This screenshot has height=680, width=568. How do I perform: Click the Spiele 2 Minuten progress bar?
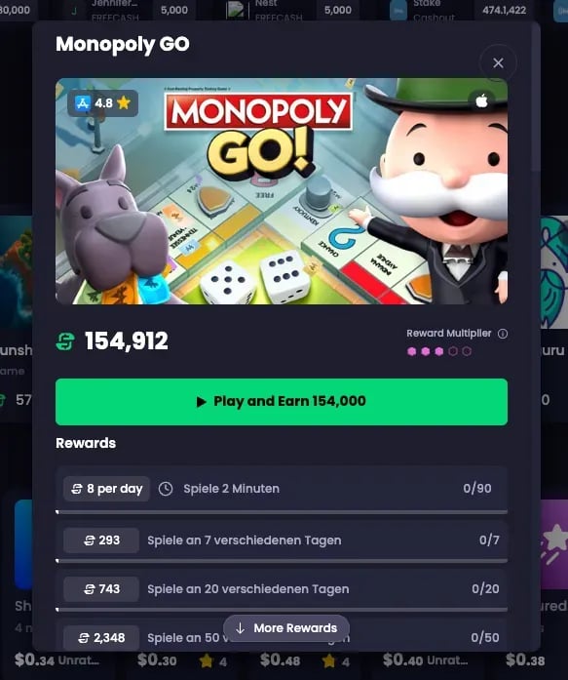pos(282,512)
